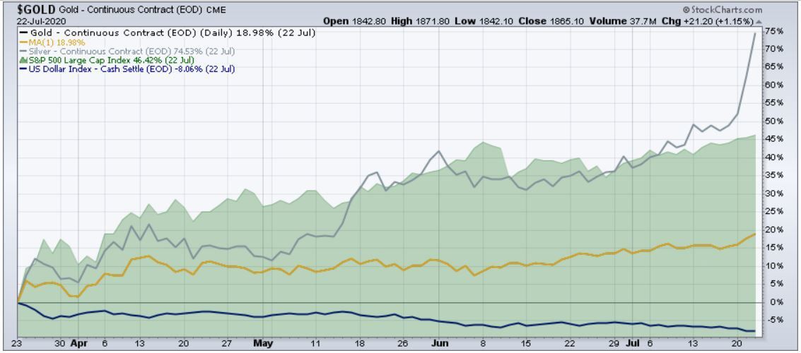
Task: Click the CME exchange label
Action: pos(216,10)
